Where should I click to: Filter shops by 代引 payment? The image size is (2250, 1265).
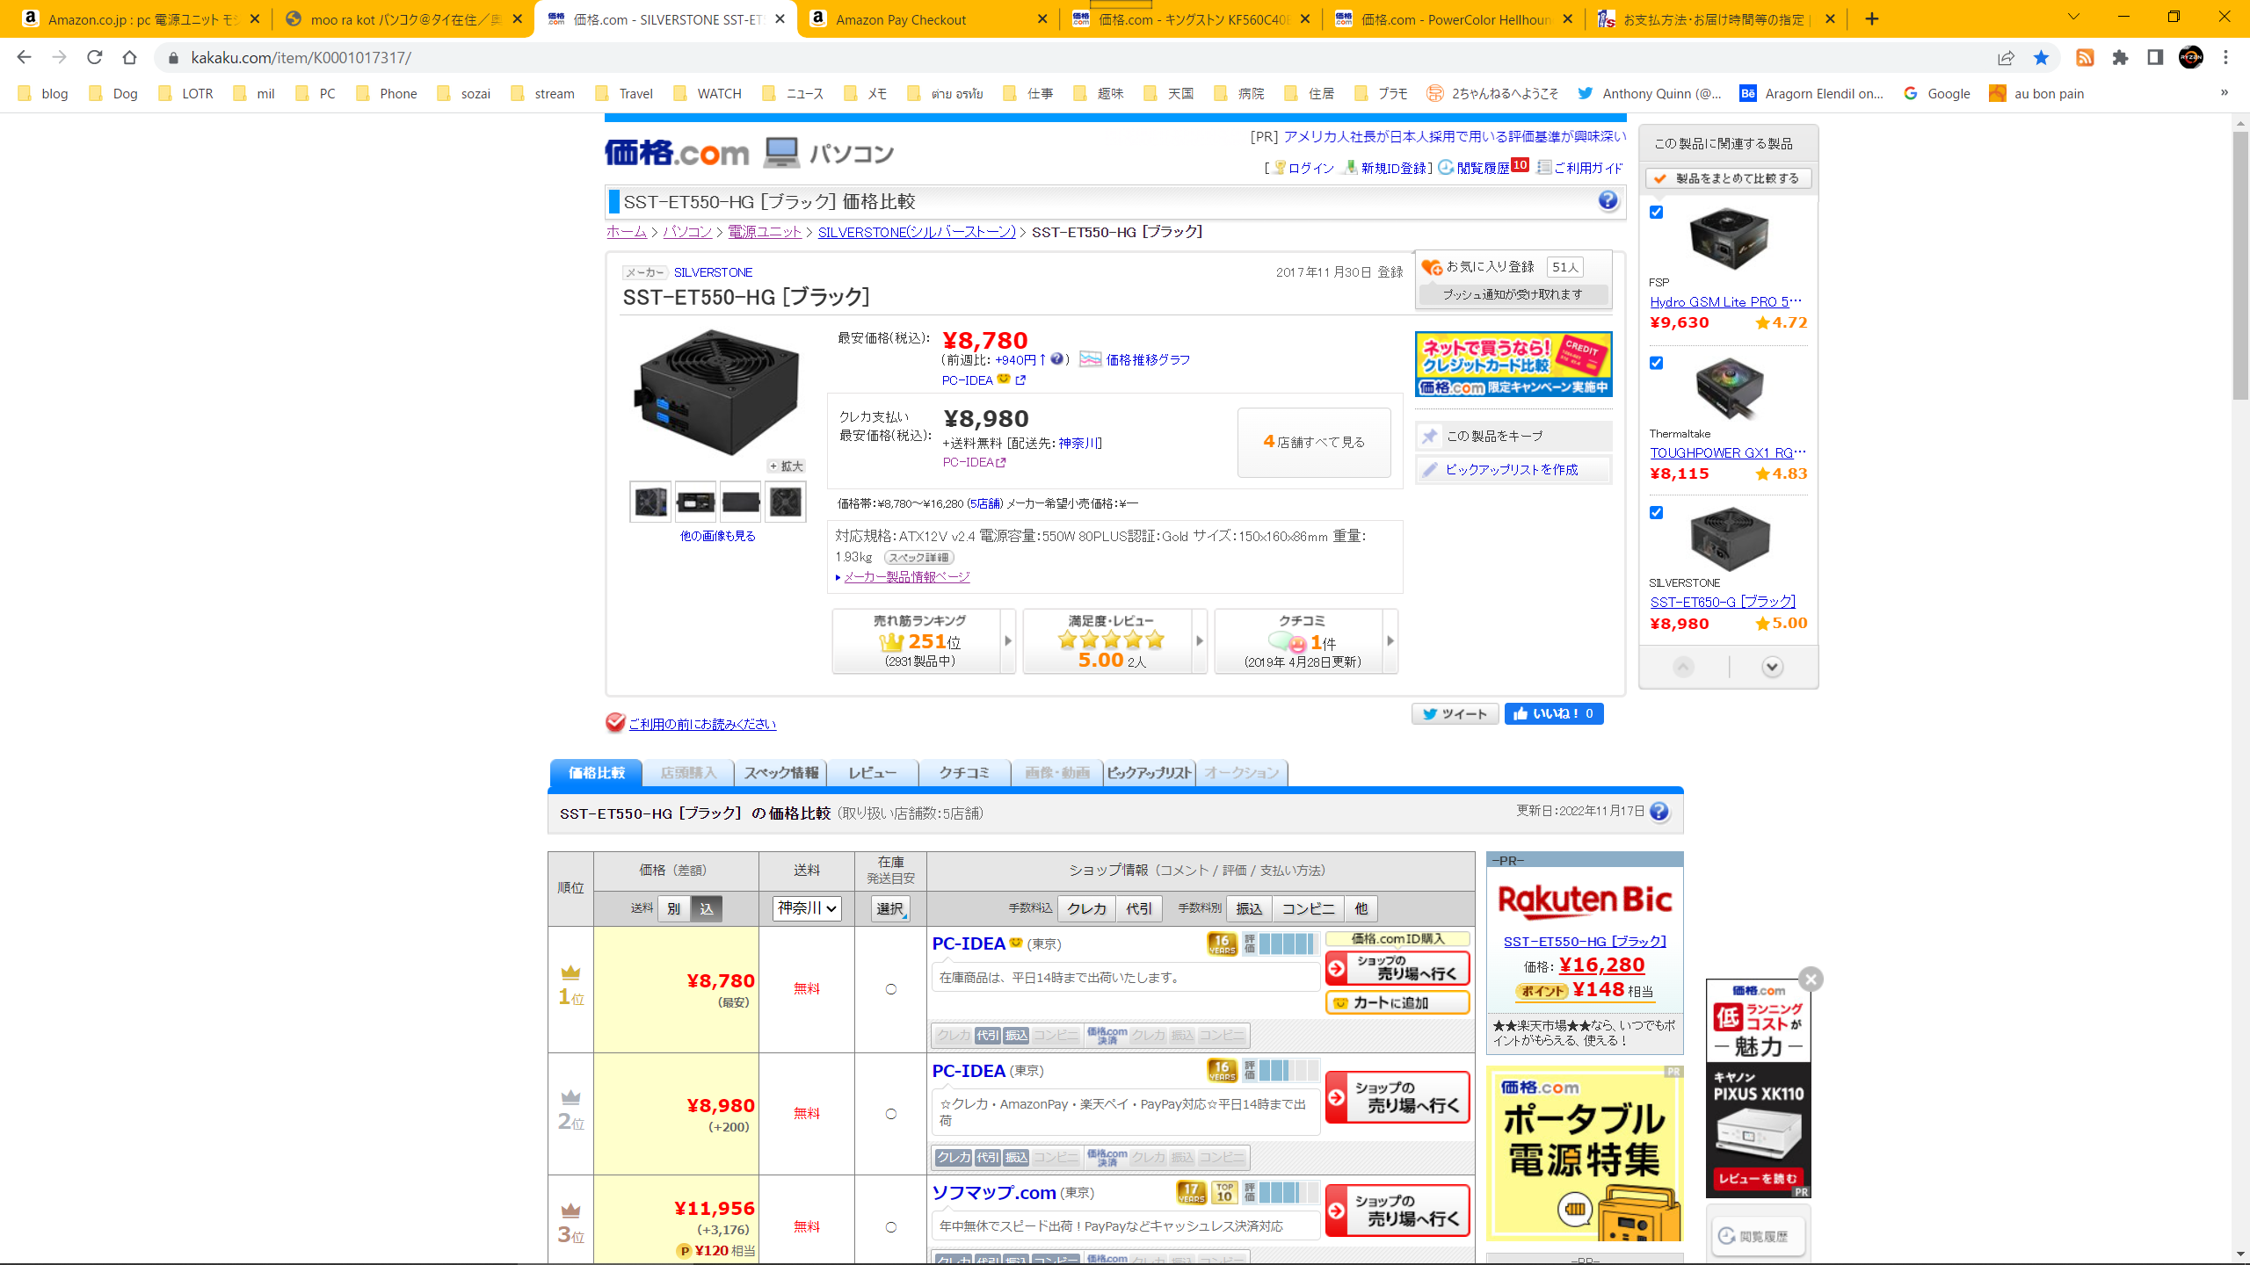(x=1139, y=908)
